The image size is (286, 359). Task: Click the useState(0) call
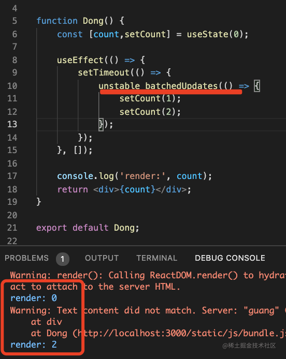(218, 34)
